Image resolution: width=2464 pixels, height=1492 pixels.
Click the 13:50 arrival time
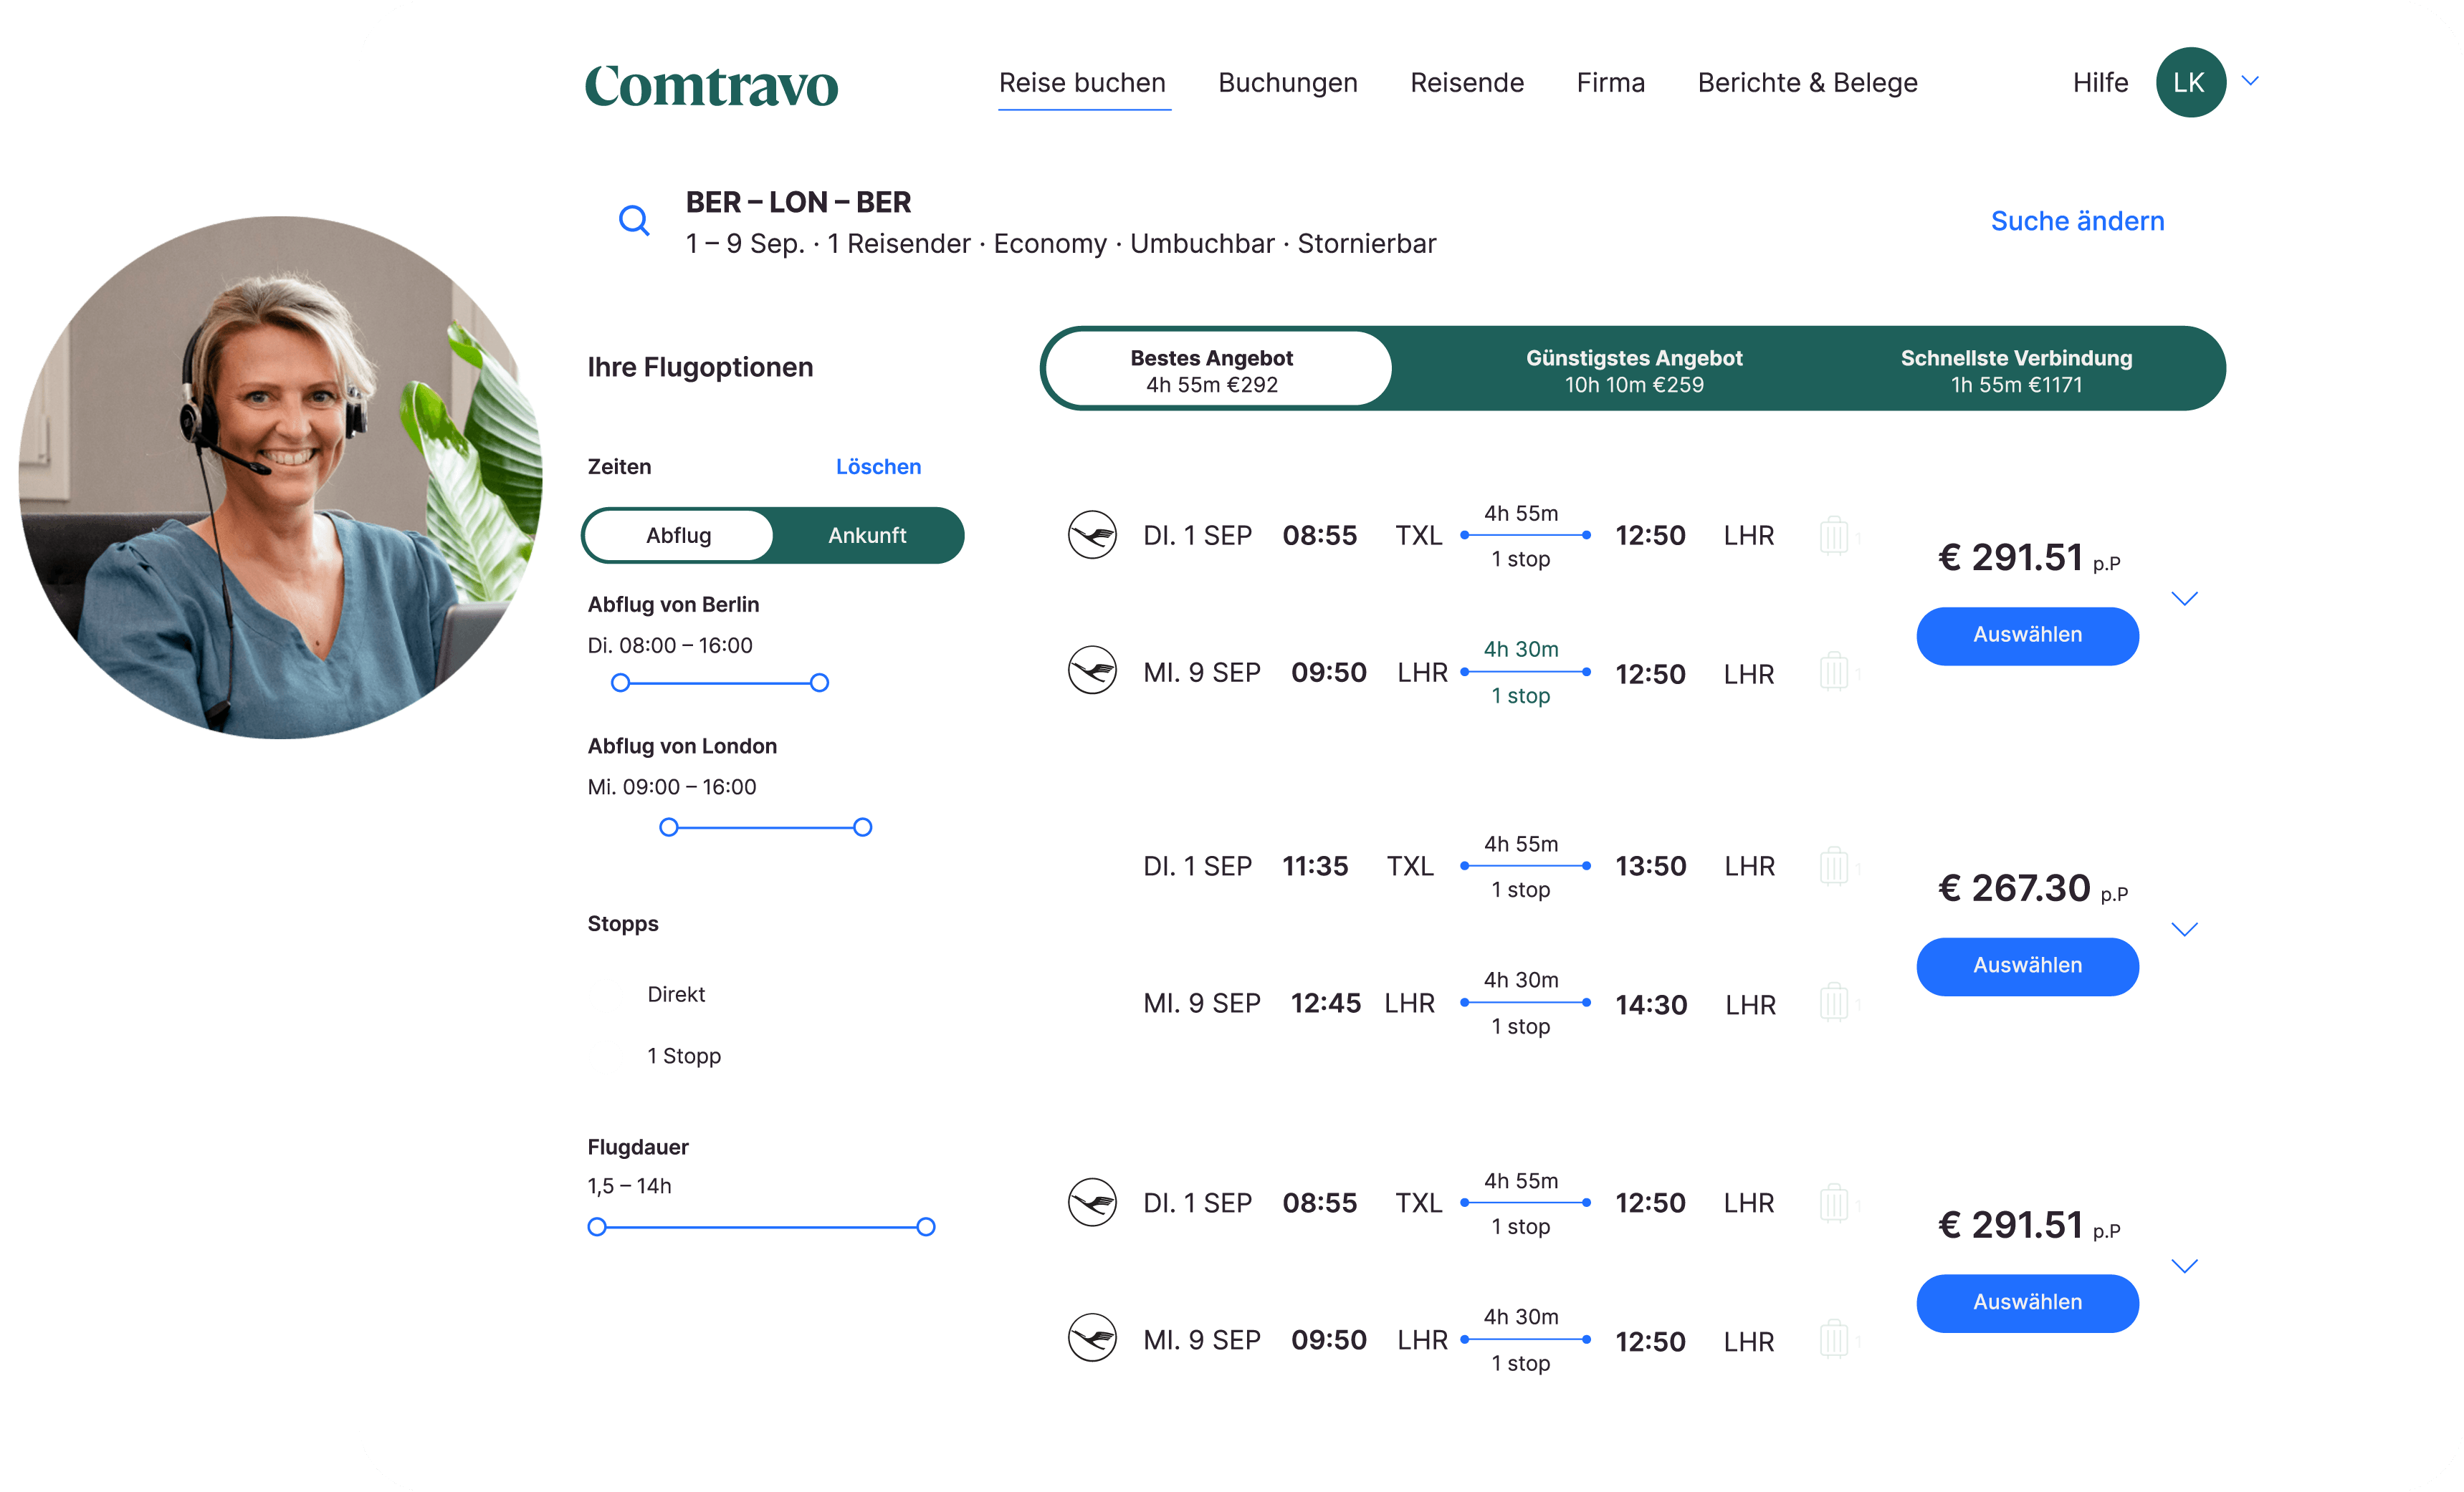tap(1651, 867)
